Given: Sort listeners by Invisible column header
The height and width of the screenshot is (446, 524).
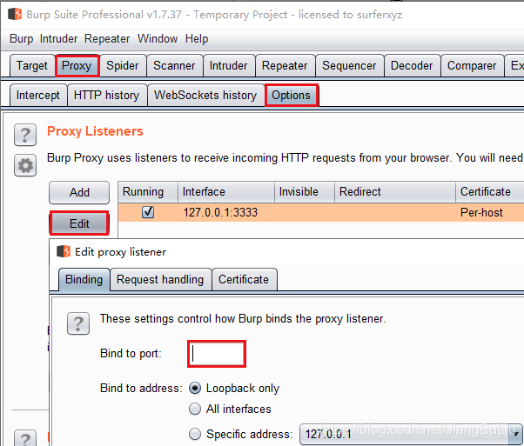Looking at the screenshot, I should click(x=305, y=191).
